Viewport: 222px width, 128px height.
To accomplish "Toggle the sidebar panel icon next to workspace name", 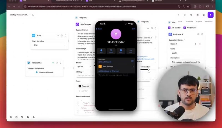I will pos(33,15).
